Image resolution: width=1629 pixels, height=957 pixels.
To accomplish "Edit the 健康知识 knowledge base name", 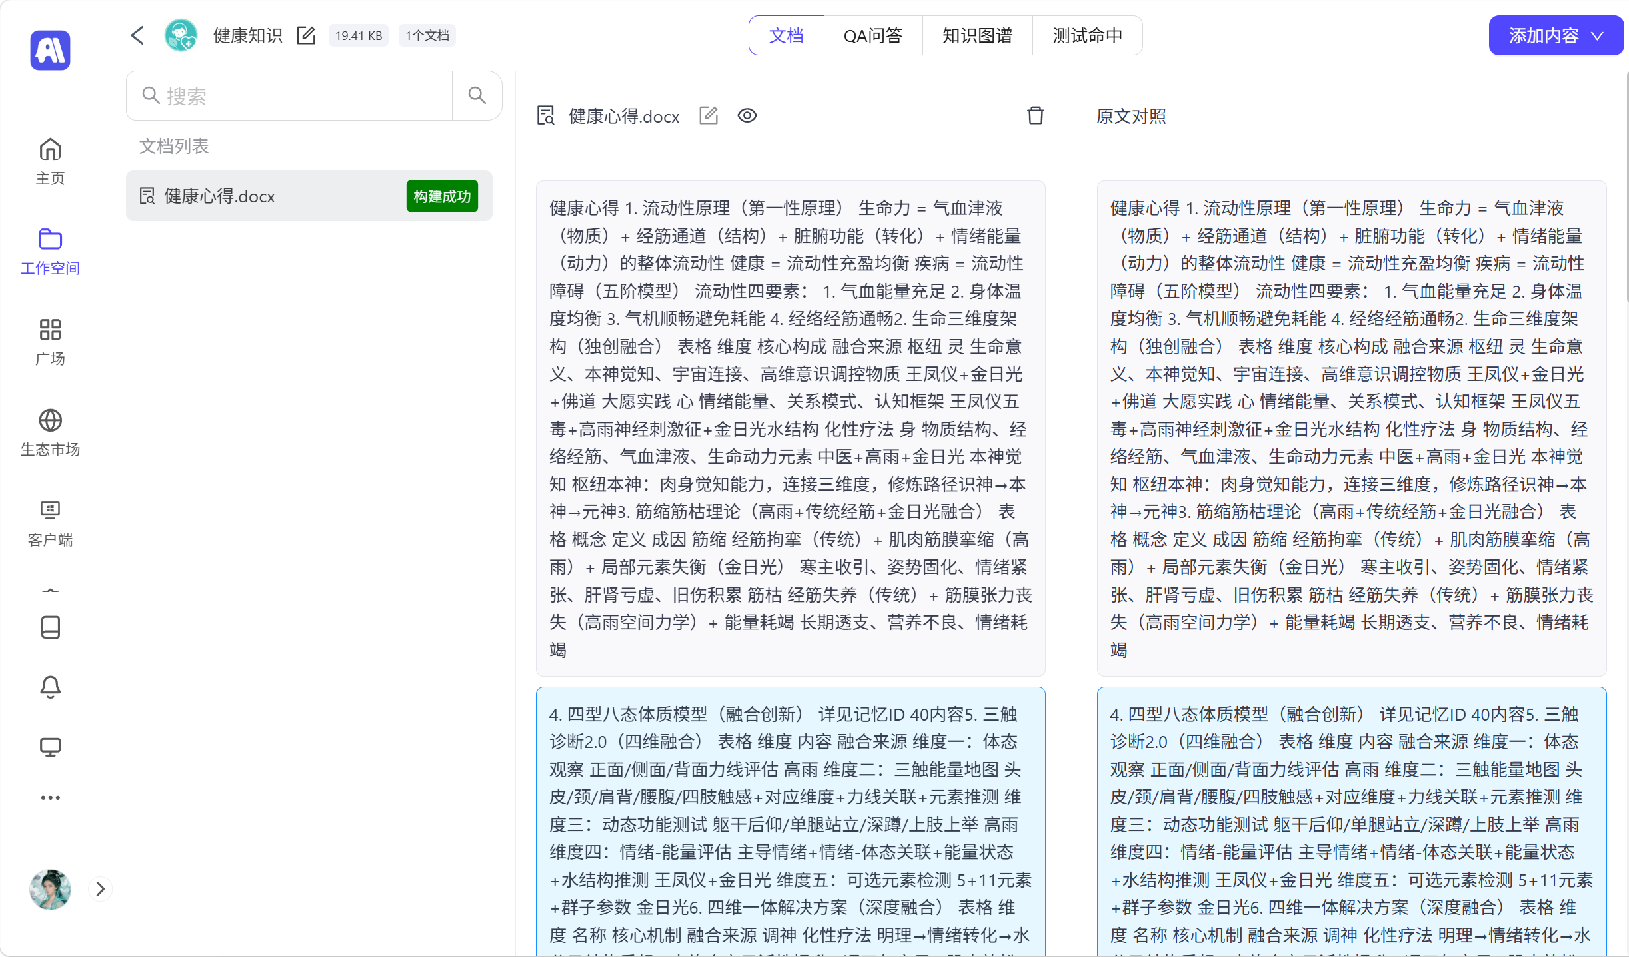I will 306,35.
